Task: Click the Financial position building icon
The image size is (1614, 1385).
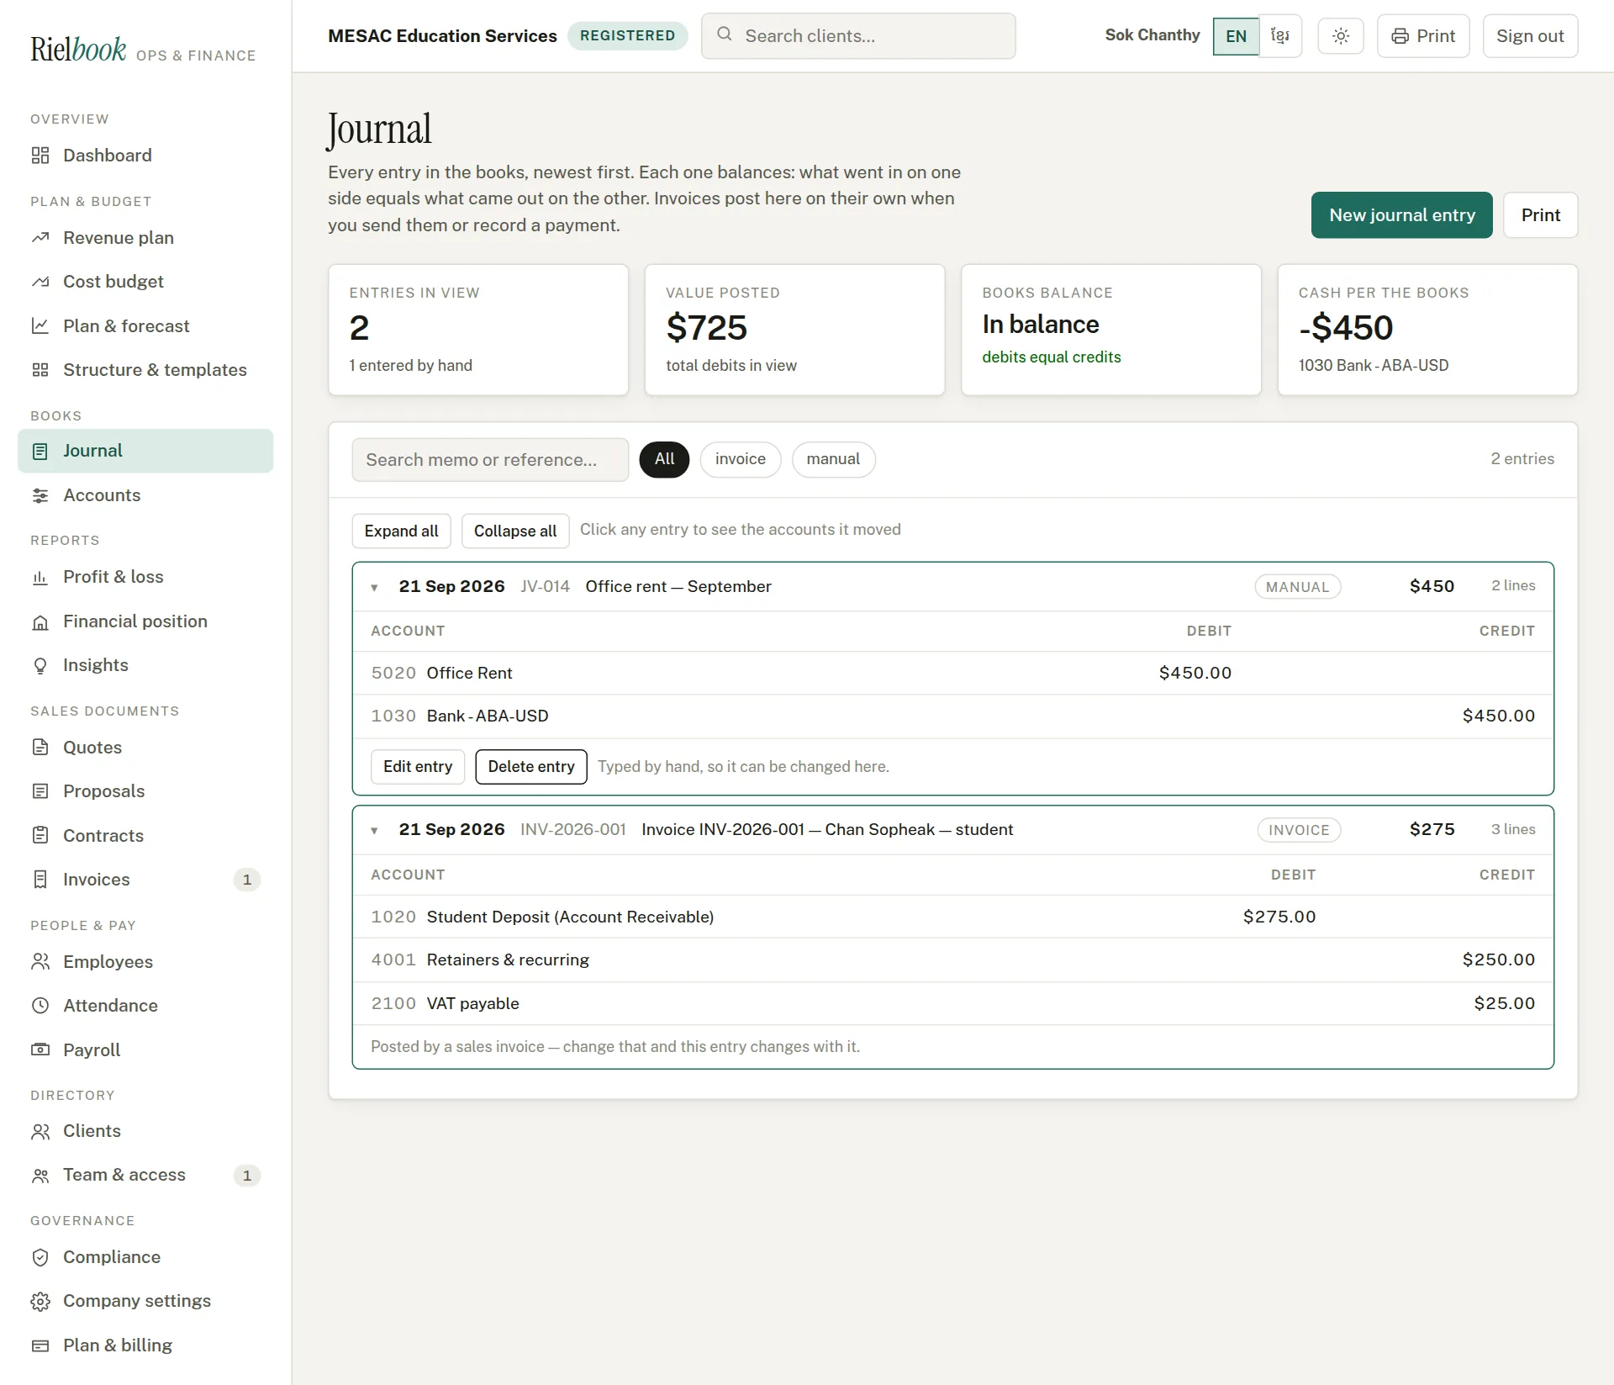Action: click(x=40, y=621)
